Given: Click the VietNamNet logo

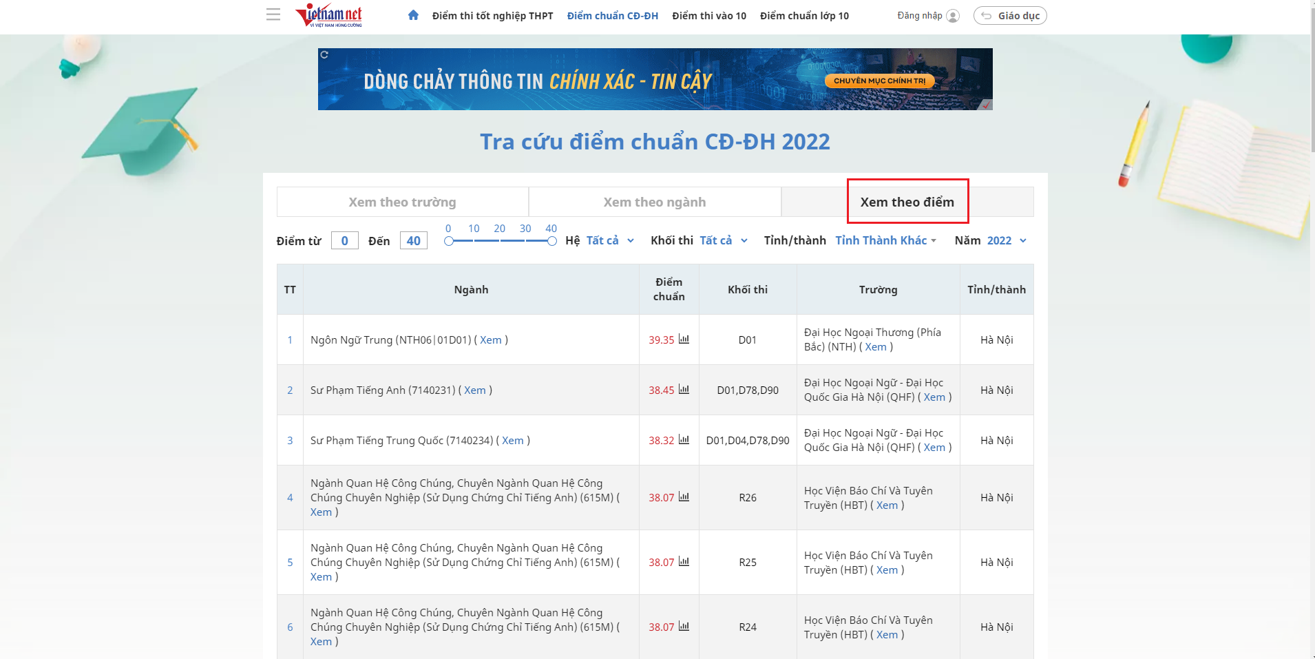Looking at the screenshot, I should pyautogui.click(x=329, y=15).
